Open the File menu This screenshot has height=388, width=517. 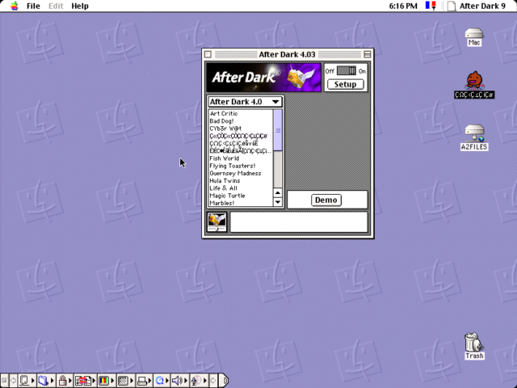click(33, 6)
